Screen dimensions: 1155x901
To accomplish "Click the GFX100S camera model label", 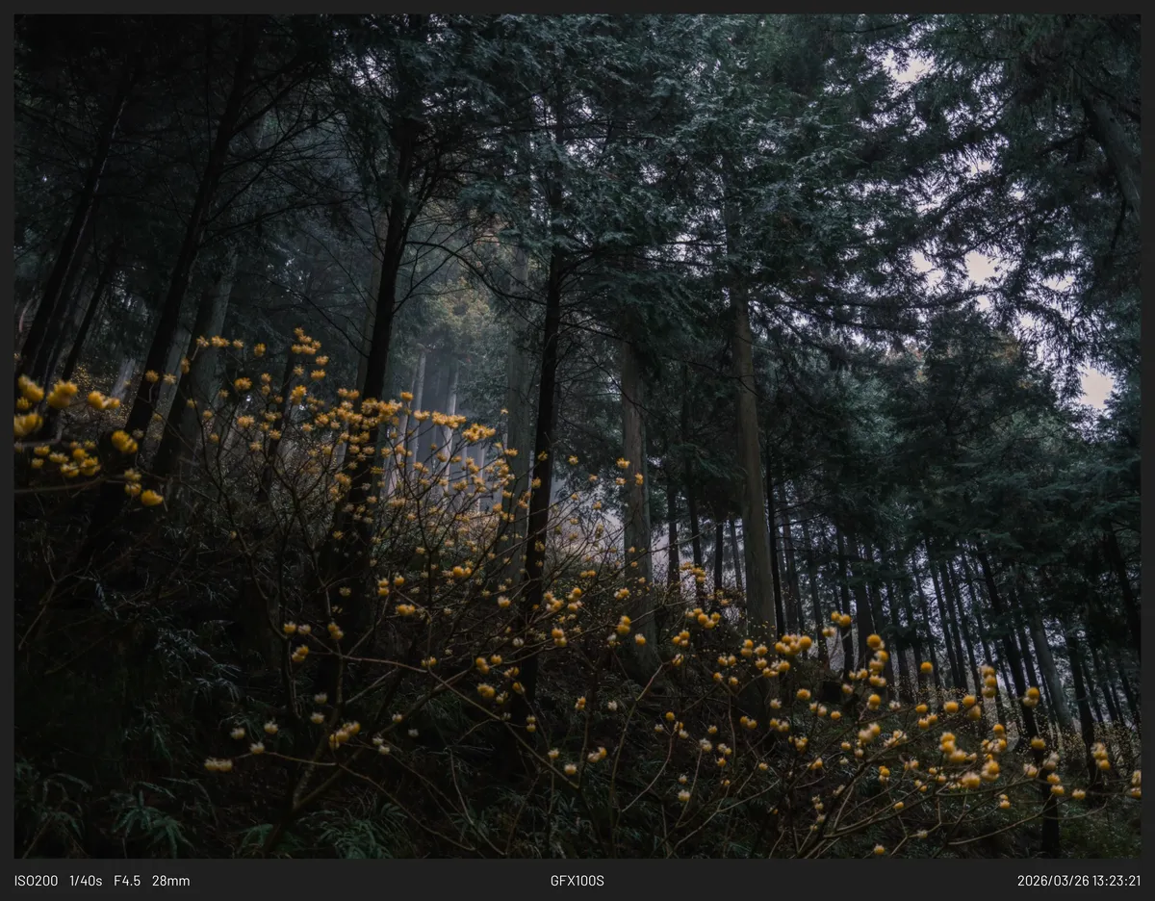I will point(577,881).
